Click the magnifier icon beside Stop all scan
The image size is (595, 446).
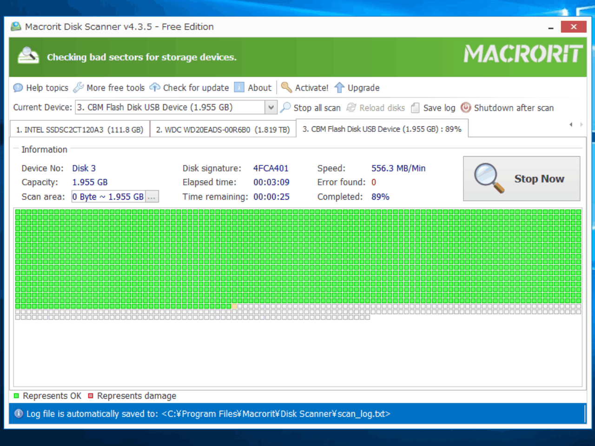285,107
